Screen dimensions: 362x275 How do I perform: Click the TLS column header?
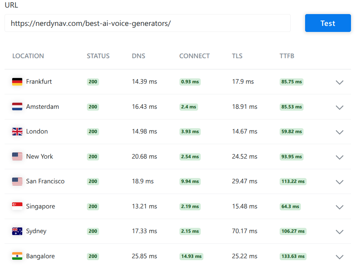pyautogui.click(x=237, y=56)
